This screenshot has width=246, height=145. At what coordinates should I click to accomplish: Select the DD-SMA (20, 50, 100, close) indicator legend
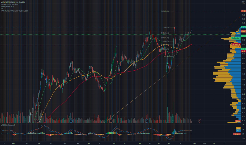tap(10, 4)
